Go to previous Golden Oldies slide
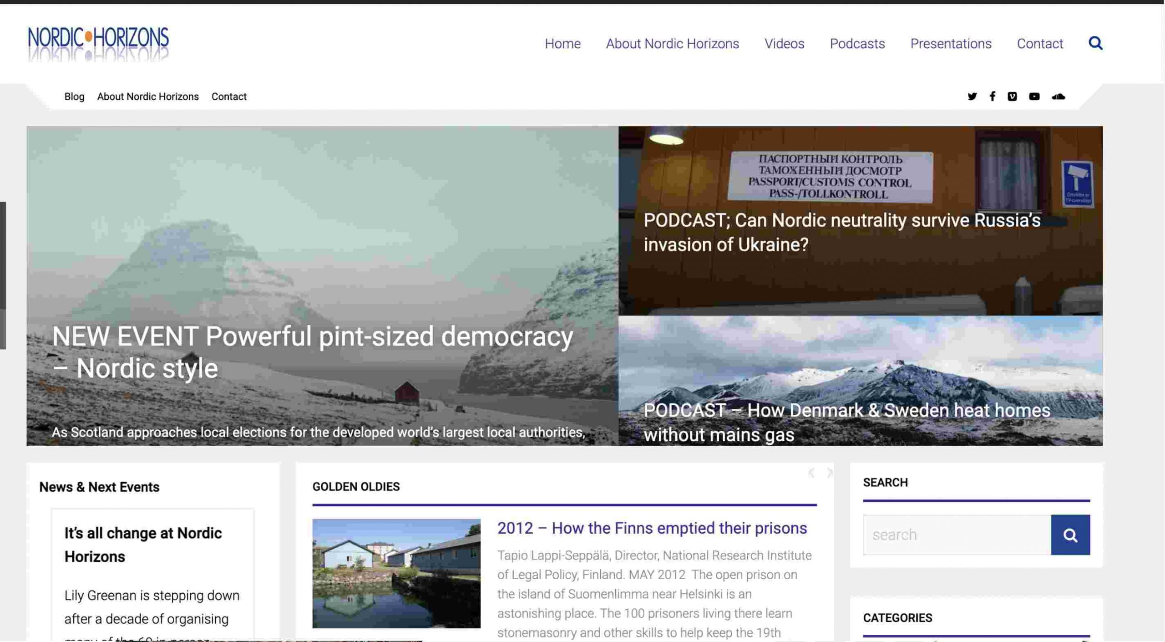This screenshot has height=642, width=1165. pyautogui.click(x=811, y=473)
